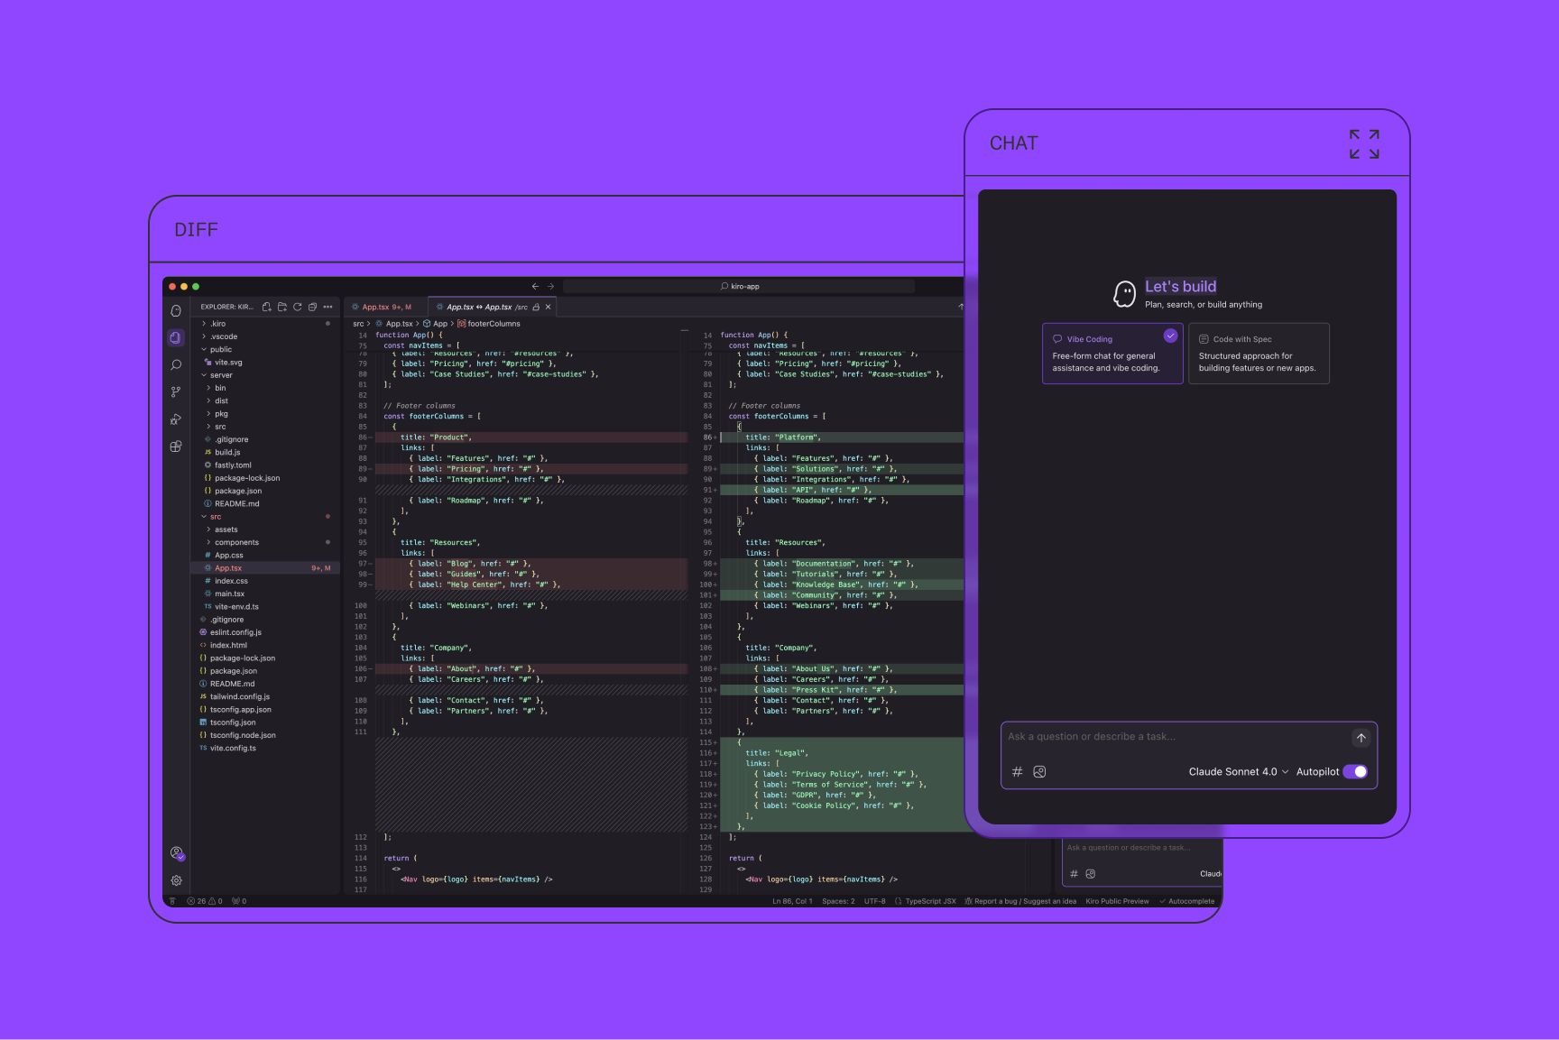The width and height of the screenshot is (1559, 1040).
Task: Select the Code with Spec mode card
Action: tap(1259, 354)
